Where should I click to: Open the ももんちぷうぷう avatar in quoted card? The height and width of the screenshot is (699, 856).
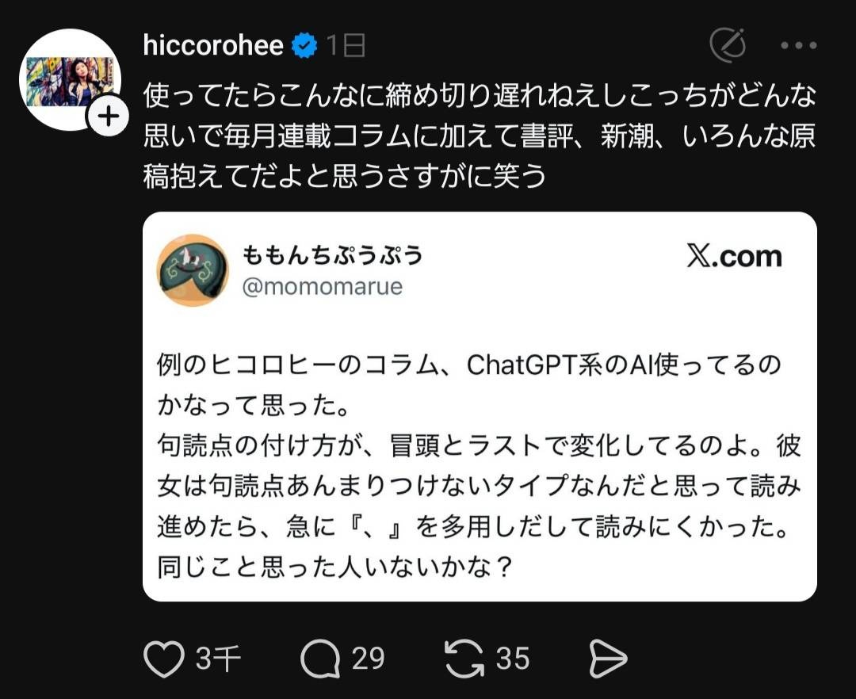point(193,270)
